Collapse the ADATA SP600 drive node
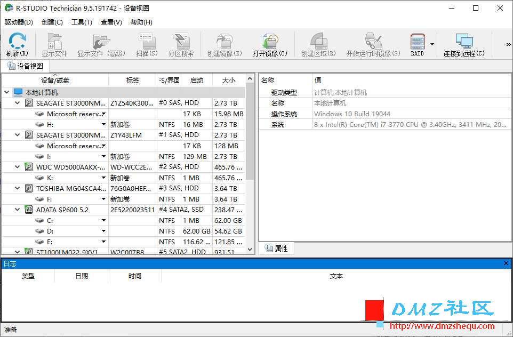The height and width of the screenshot is (337, 513). [18, 210]
